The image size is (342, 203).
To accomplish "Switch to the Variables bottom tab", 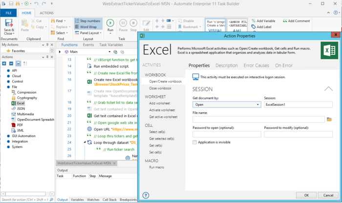I will pos(77,200).
